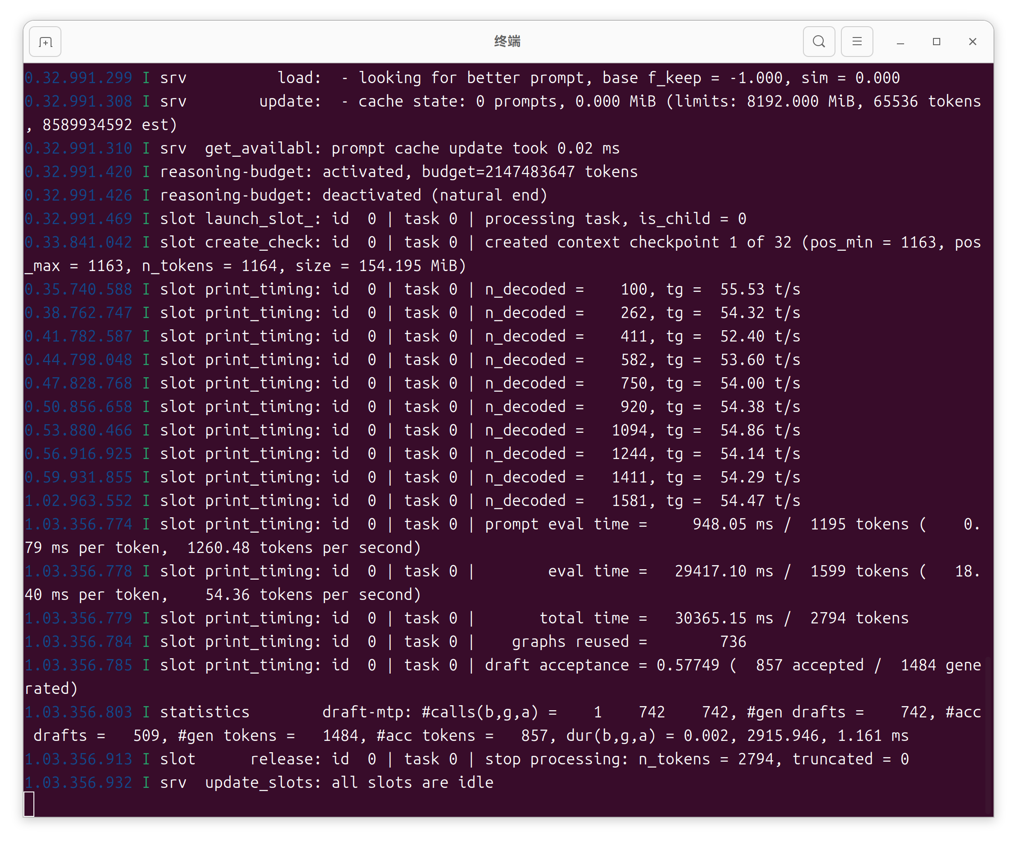The width and height of the screenshot is (1017, 843).
Task: Click 'graphs reused' label
Action: 570,642
